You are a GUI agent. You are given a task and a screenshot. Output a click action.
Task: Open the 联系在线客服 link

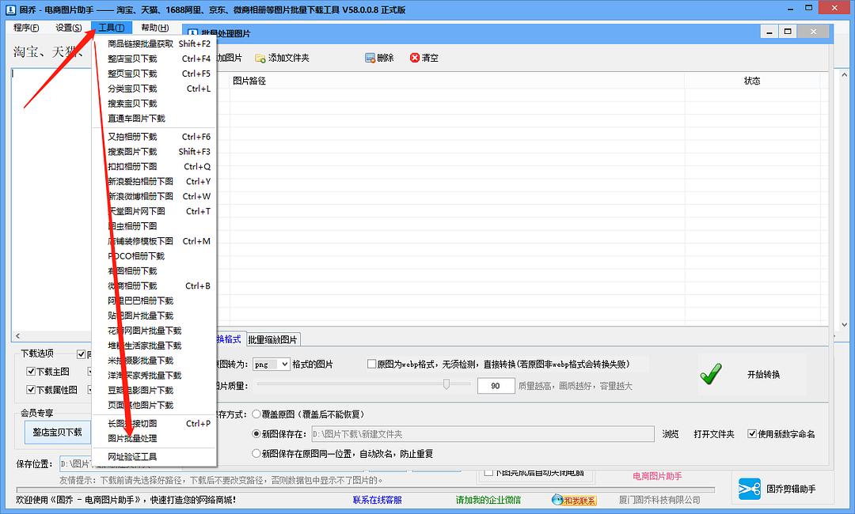[378, 500]
